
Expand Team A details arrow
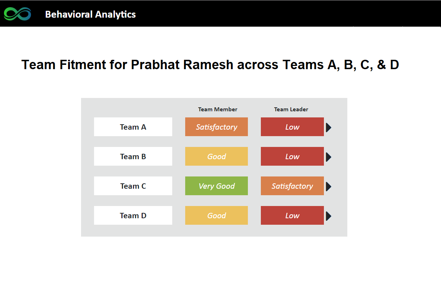coord(329,127)
